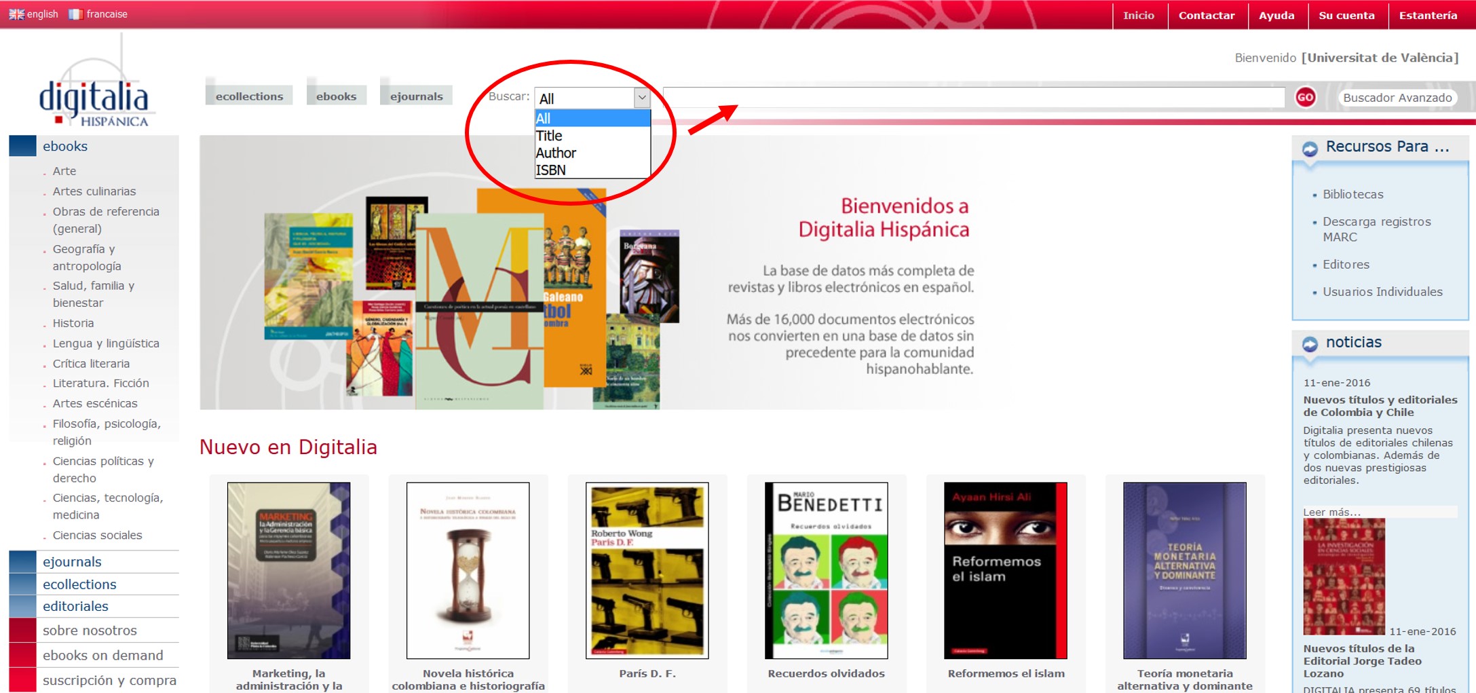
Task: Switch to the ecollections tab
Action: 249,96
